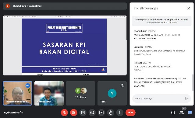Click the Shahrul Akif message sender name
Image resolution: width=195 pixels, height=118 pixels.
(140, 31)
